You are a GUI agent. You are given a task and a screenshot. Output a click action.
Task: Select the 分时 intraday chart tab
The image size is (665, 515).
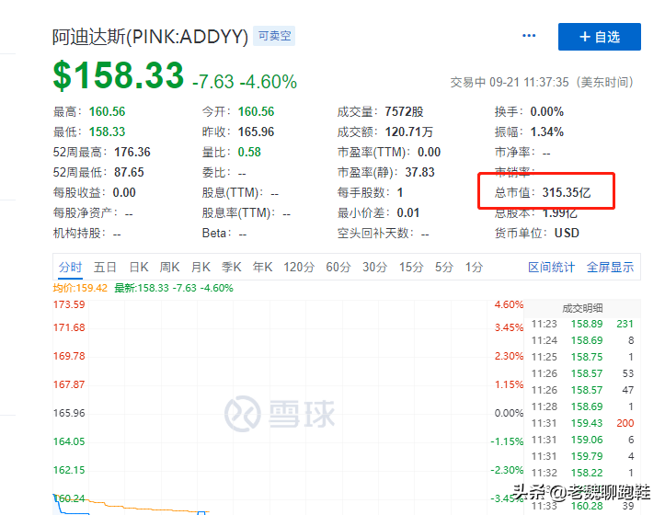[70, 267]
